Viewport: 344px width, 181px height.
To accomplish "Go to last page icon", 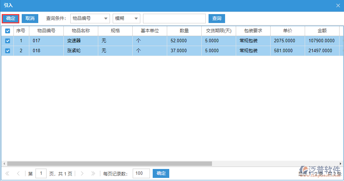I will point(93,173).
